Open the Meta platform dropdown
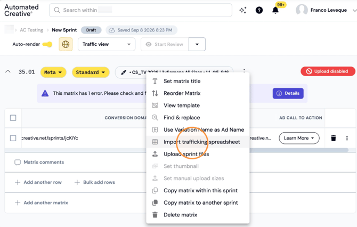Viewport: 357px width, 227px height. click(53, 72)
